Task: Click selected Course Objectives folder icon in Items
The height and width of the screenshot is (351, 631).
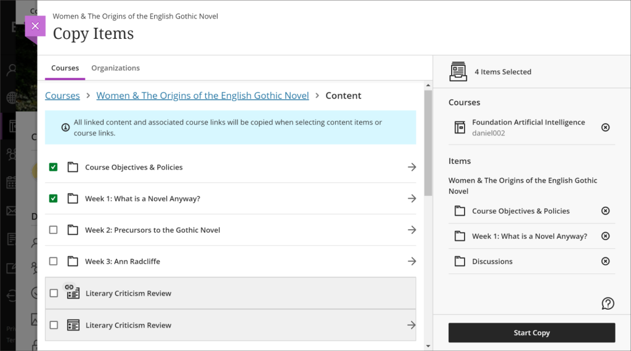Action: click(x=460, y=211)
